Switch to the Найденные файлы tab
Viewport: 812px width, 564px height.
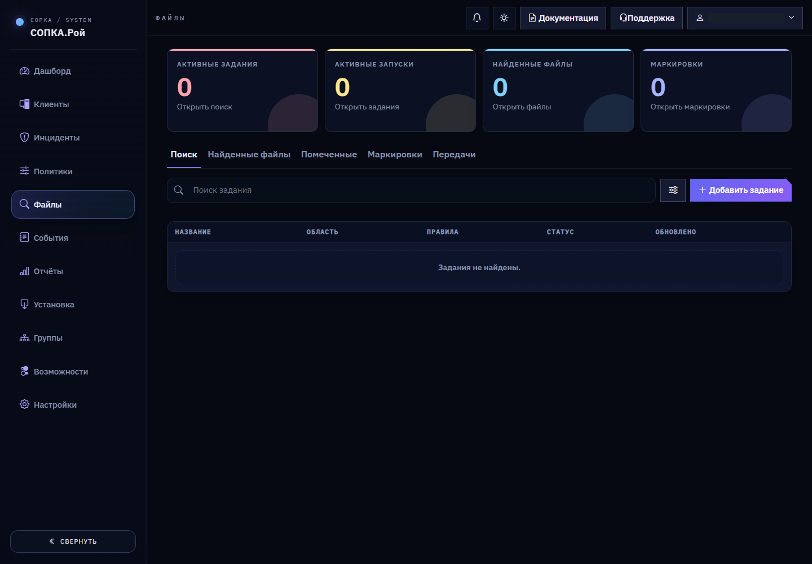point(249,155)
